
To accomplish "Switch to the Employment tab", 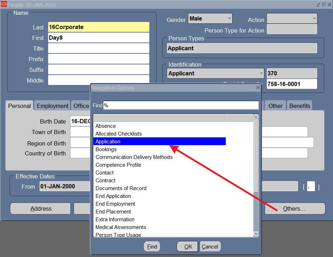I will click(x=52, y=106).
